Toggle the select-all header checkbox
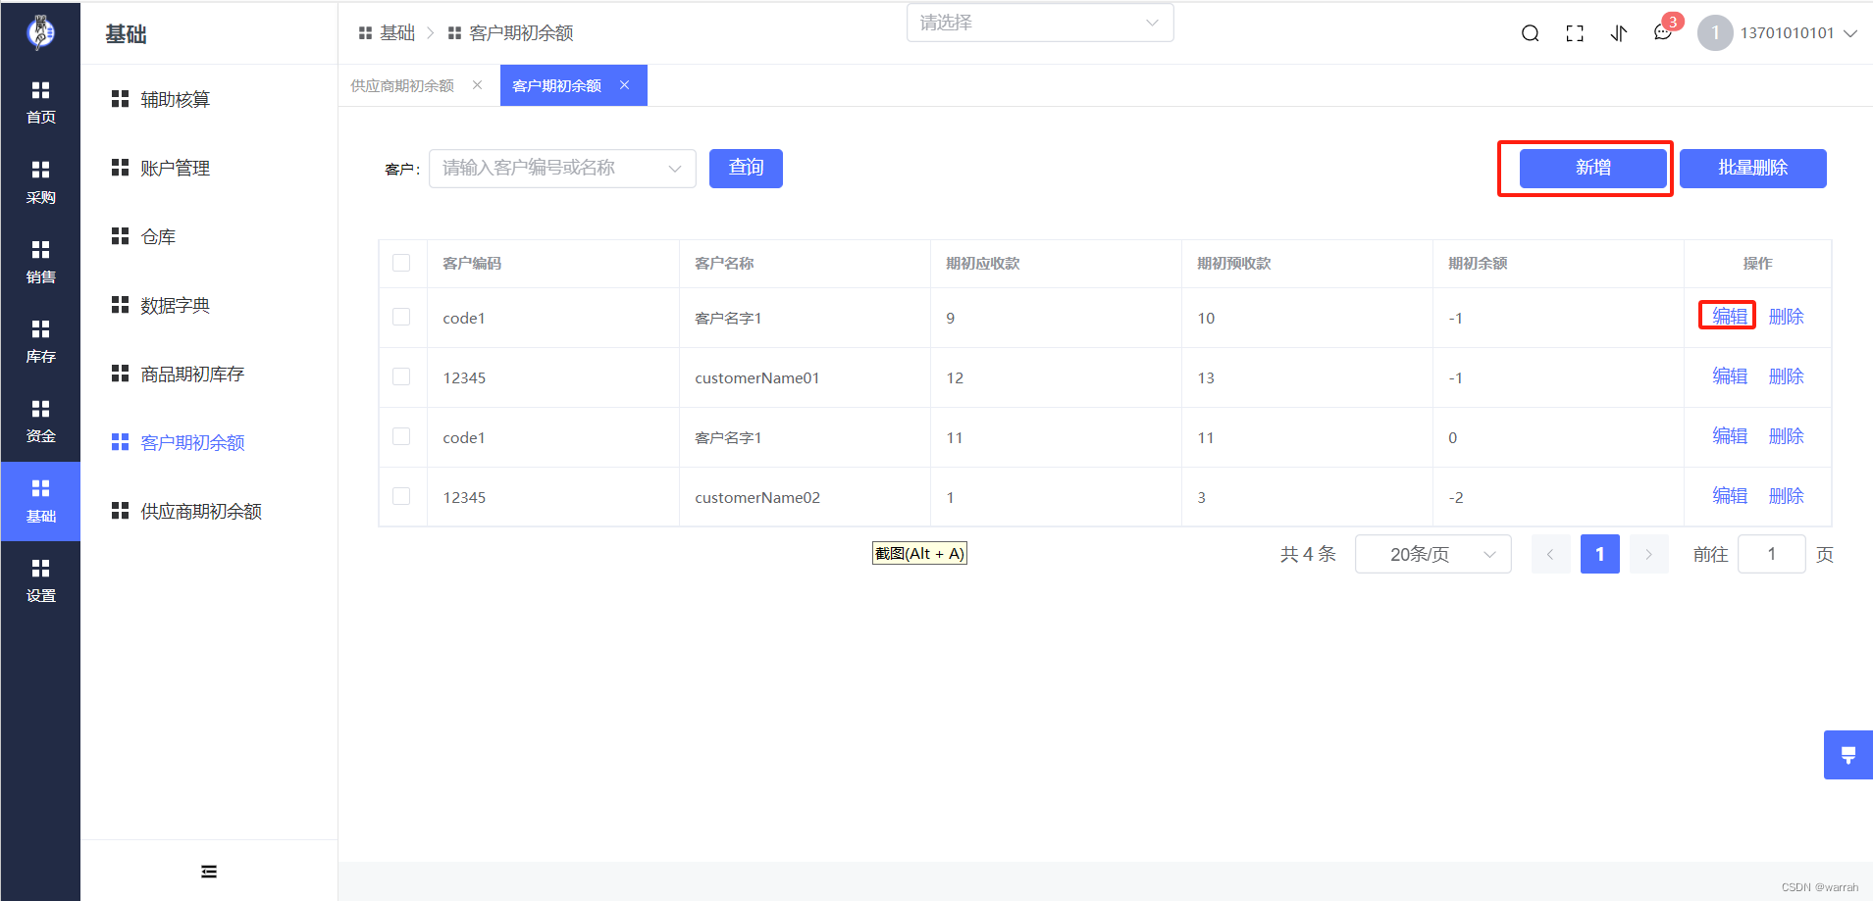Screen dimensions: 1873x901 pyautogui.click(x=401, y=263)
